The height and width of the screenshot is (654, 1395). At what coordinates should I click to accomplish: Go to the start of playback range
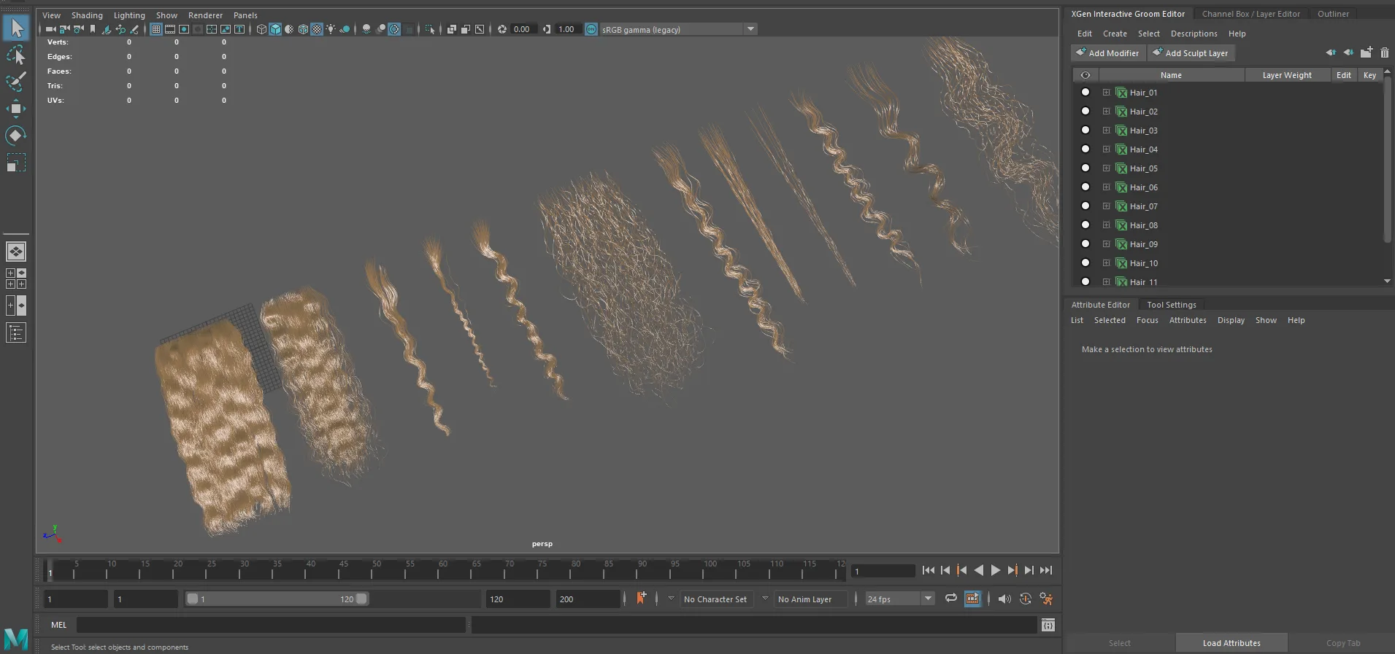click(x=928, y=570)
